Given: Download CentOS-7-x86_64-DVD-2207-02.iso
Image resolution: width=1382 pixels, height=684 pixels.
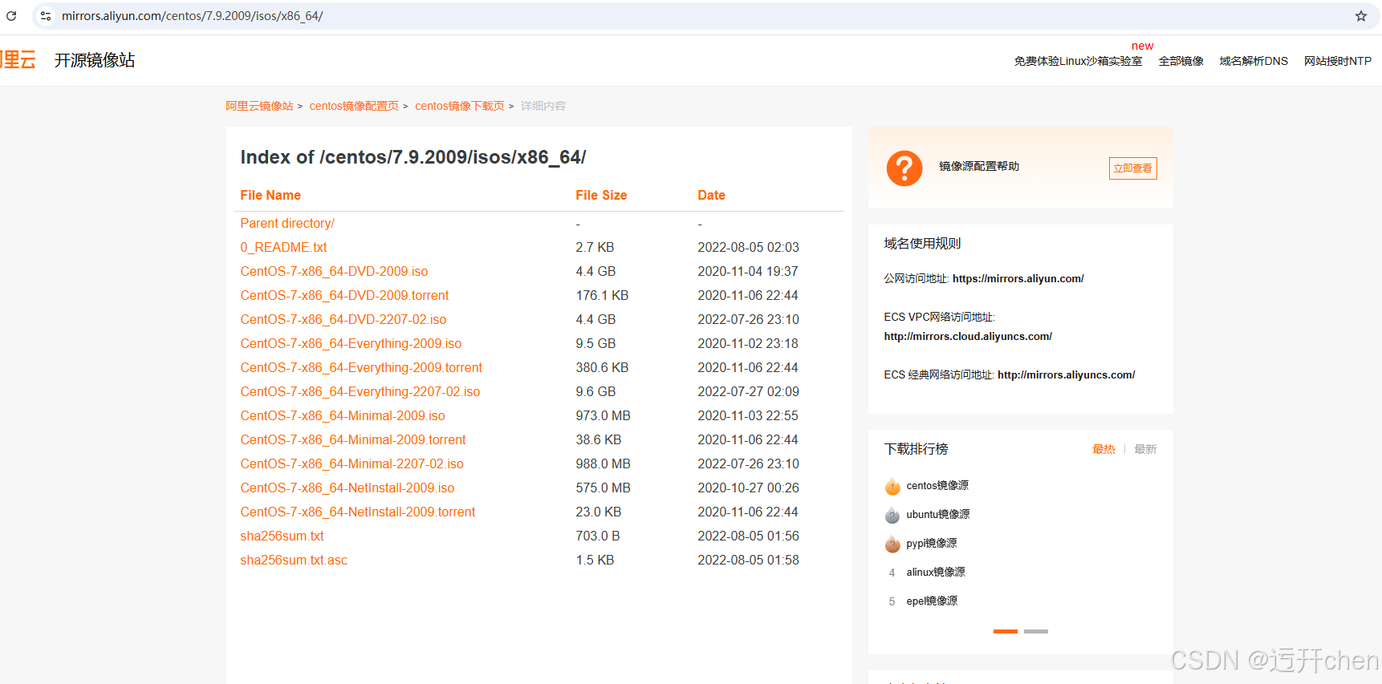Looking at the screenshot, I should coord(343,320).
